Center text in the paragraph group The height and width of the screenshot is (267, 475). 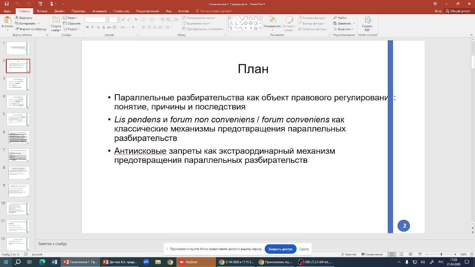pyautogui.click(x=149, y=27)
